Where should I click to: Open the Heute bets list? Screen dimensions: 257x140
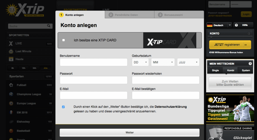point(30,59)
